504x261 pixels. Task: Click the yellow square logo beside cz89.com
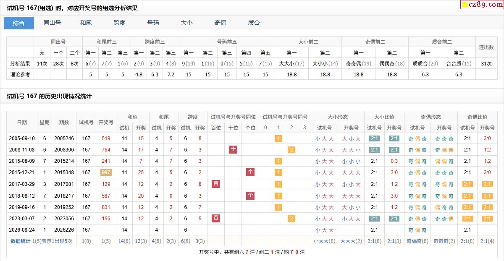[465, 5]
